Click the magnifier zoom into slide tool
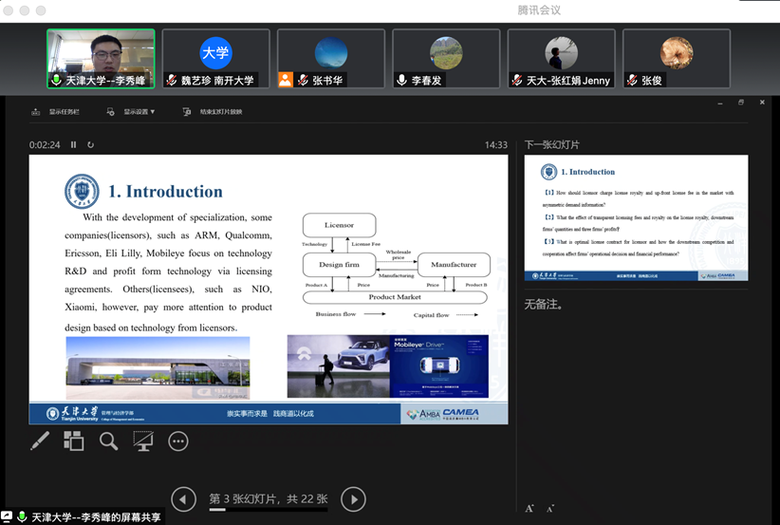Screen dimensions: 780x525 (x=109, y=441)
